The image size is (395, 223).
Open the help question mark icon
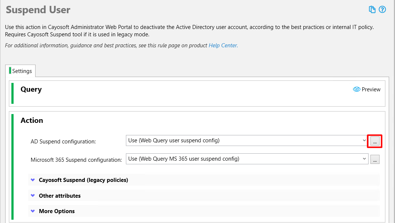coord(383,10)
